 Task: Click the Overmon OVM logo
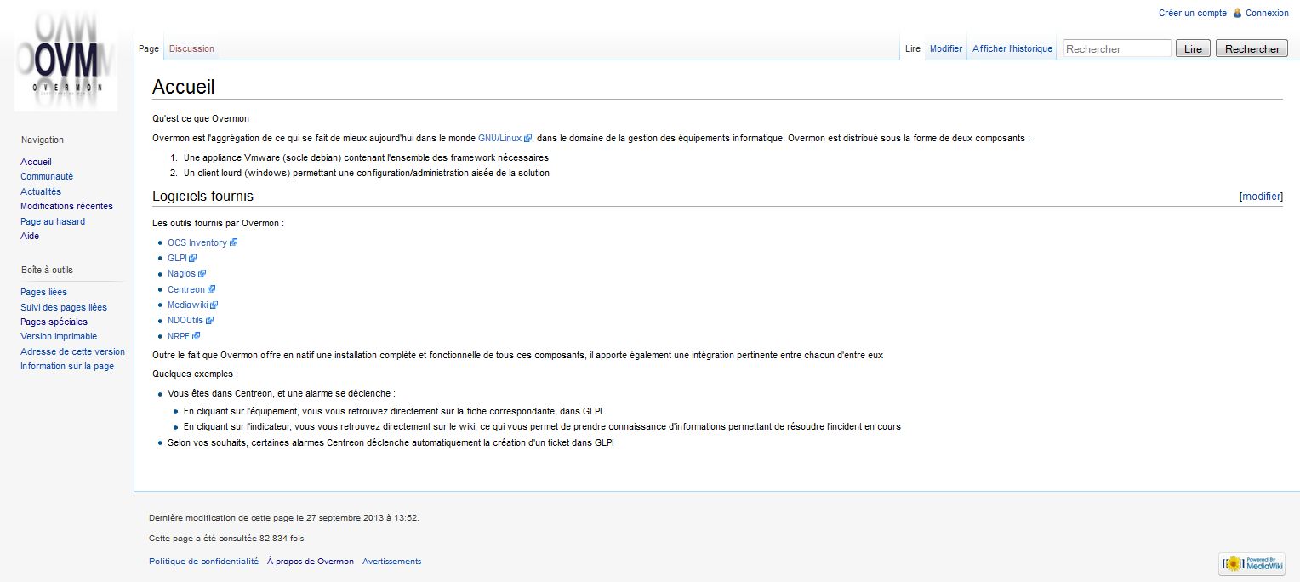(x=66, y=61)
